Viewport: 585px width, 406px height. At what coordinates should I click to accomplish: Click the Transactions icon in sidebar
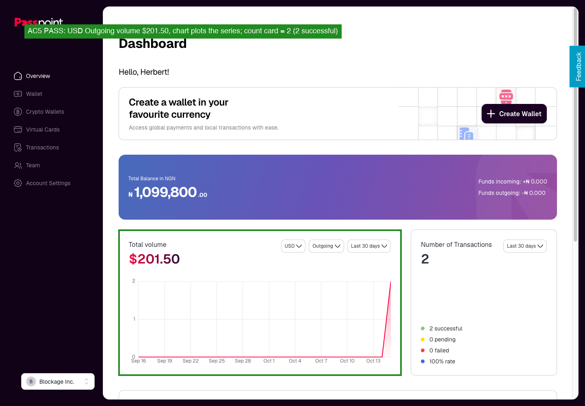(x=18, y=147)
